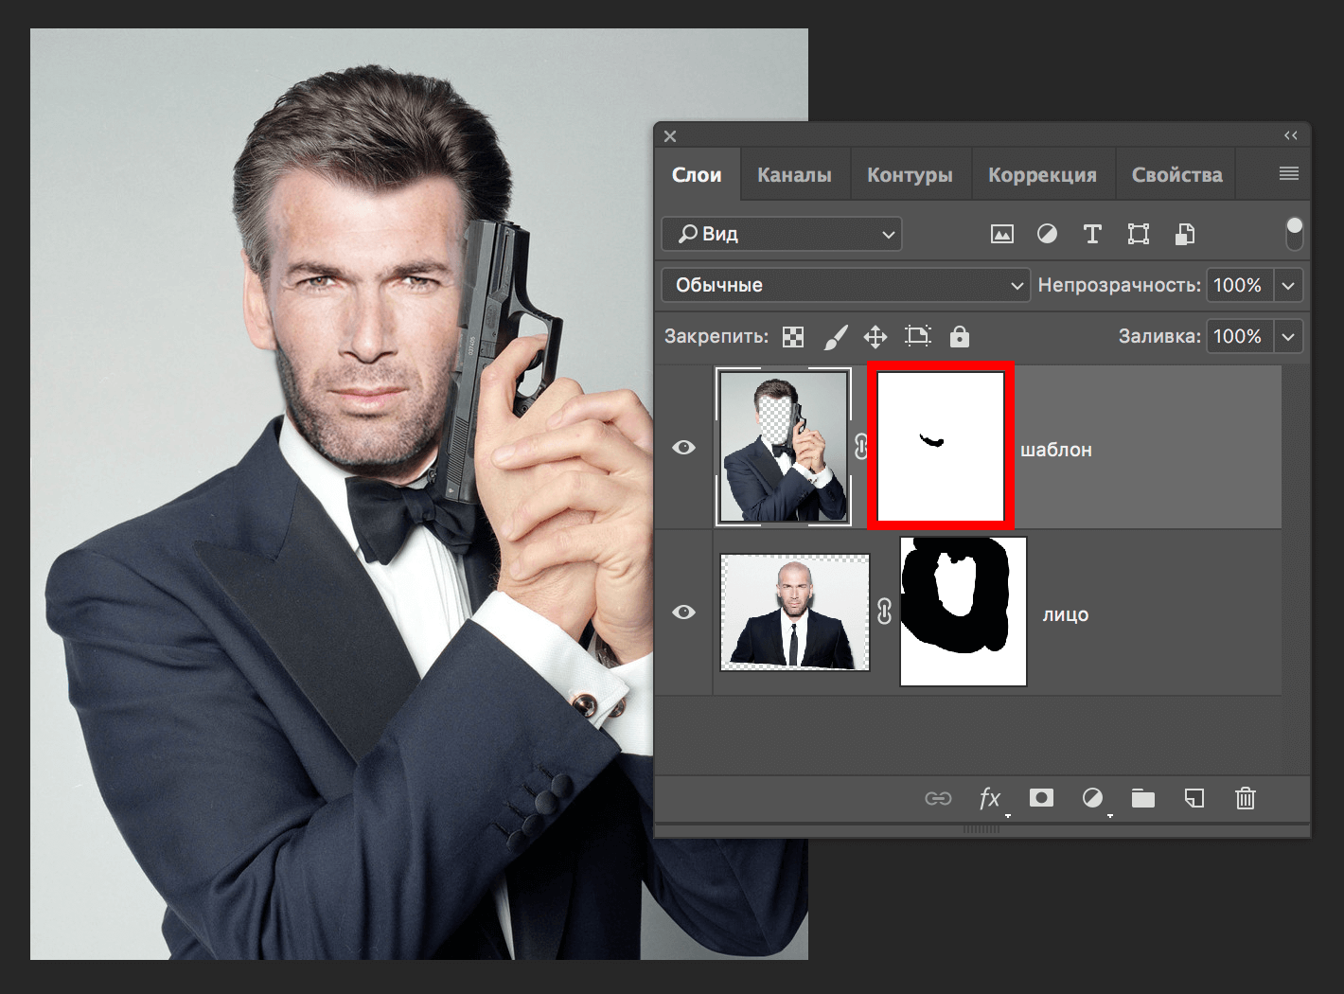Click the lock all icon
This screenshot has height=994, width=1344.
pos(959,336)
